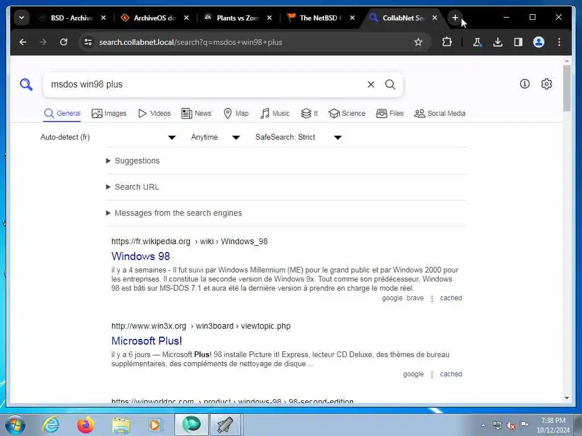
Task: Open options dots for Microsoft Plus! result
Action: pyautogui.click(x=432, y=375)
